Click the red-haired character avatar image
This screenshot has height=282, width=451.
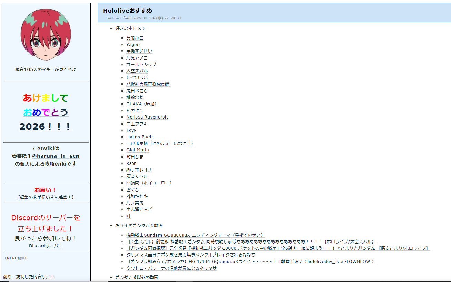tap(45, 35)
